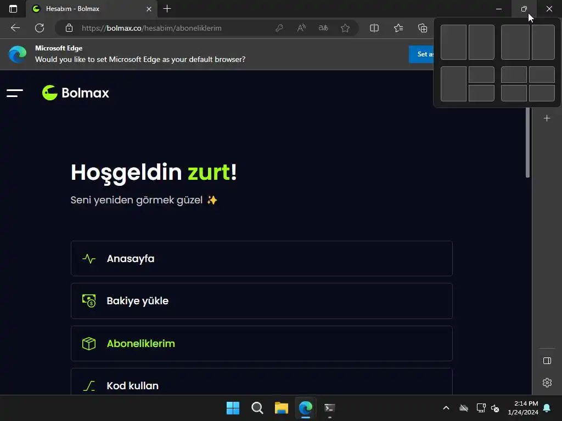Open notifications bell icon
Image resolution: width=562 pixels, height=421 pixels.
[x=547, y=408]
